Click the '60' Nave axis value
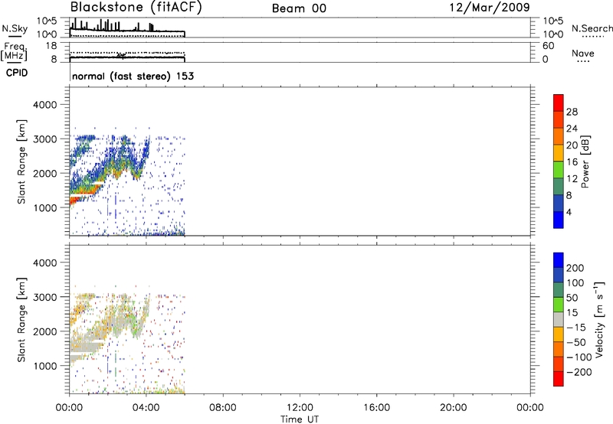The width and height of the screenshot is (613, 424). click(x=549, y=46)
